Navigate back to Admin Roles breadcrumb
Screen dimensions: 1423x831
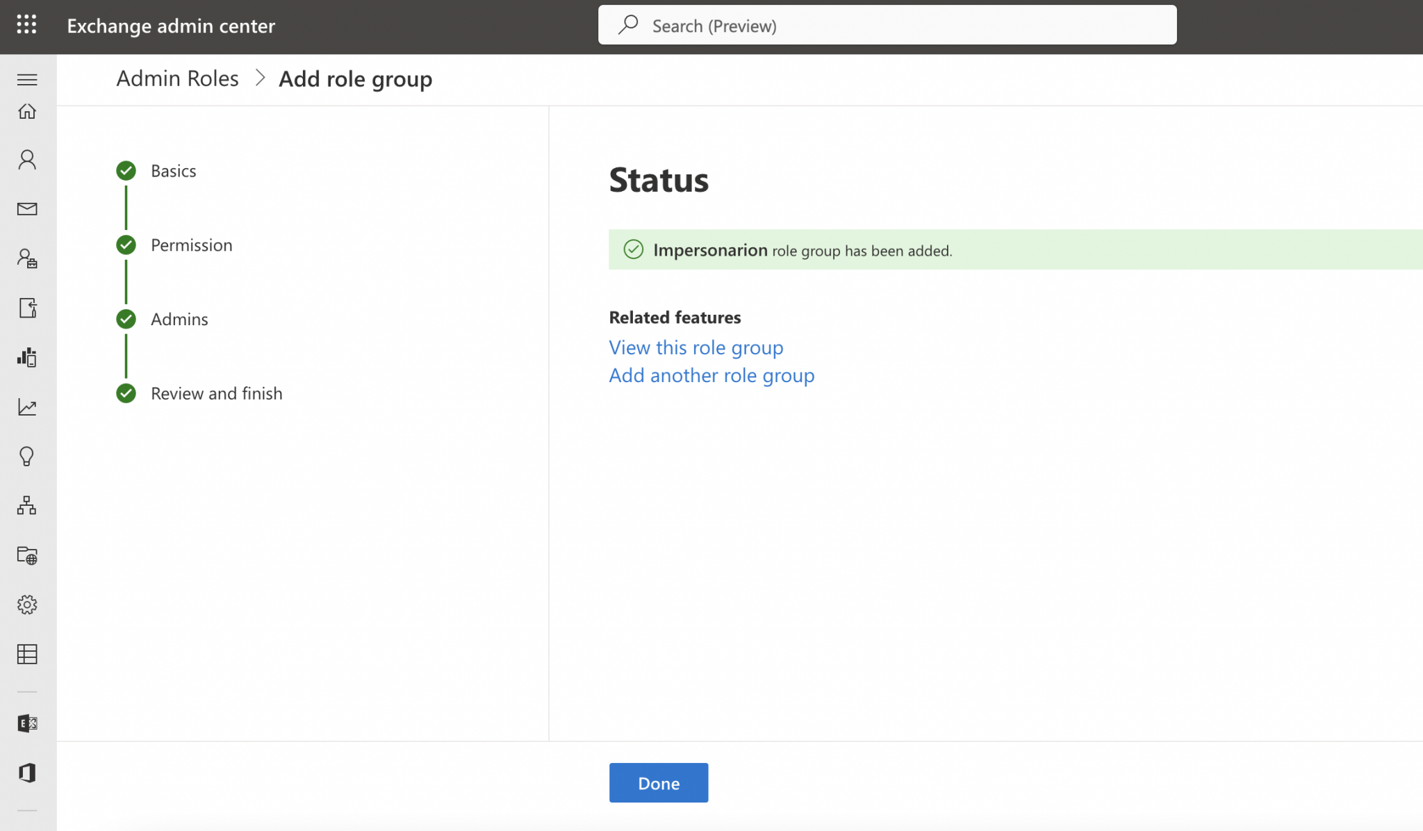(176, 79)
